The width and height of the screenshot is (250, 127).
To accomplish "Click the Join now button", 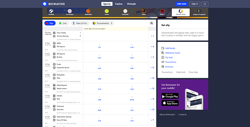I will pos(181,4).
